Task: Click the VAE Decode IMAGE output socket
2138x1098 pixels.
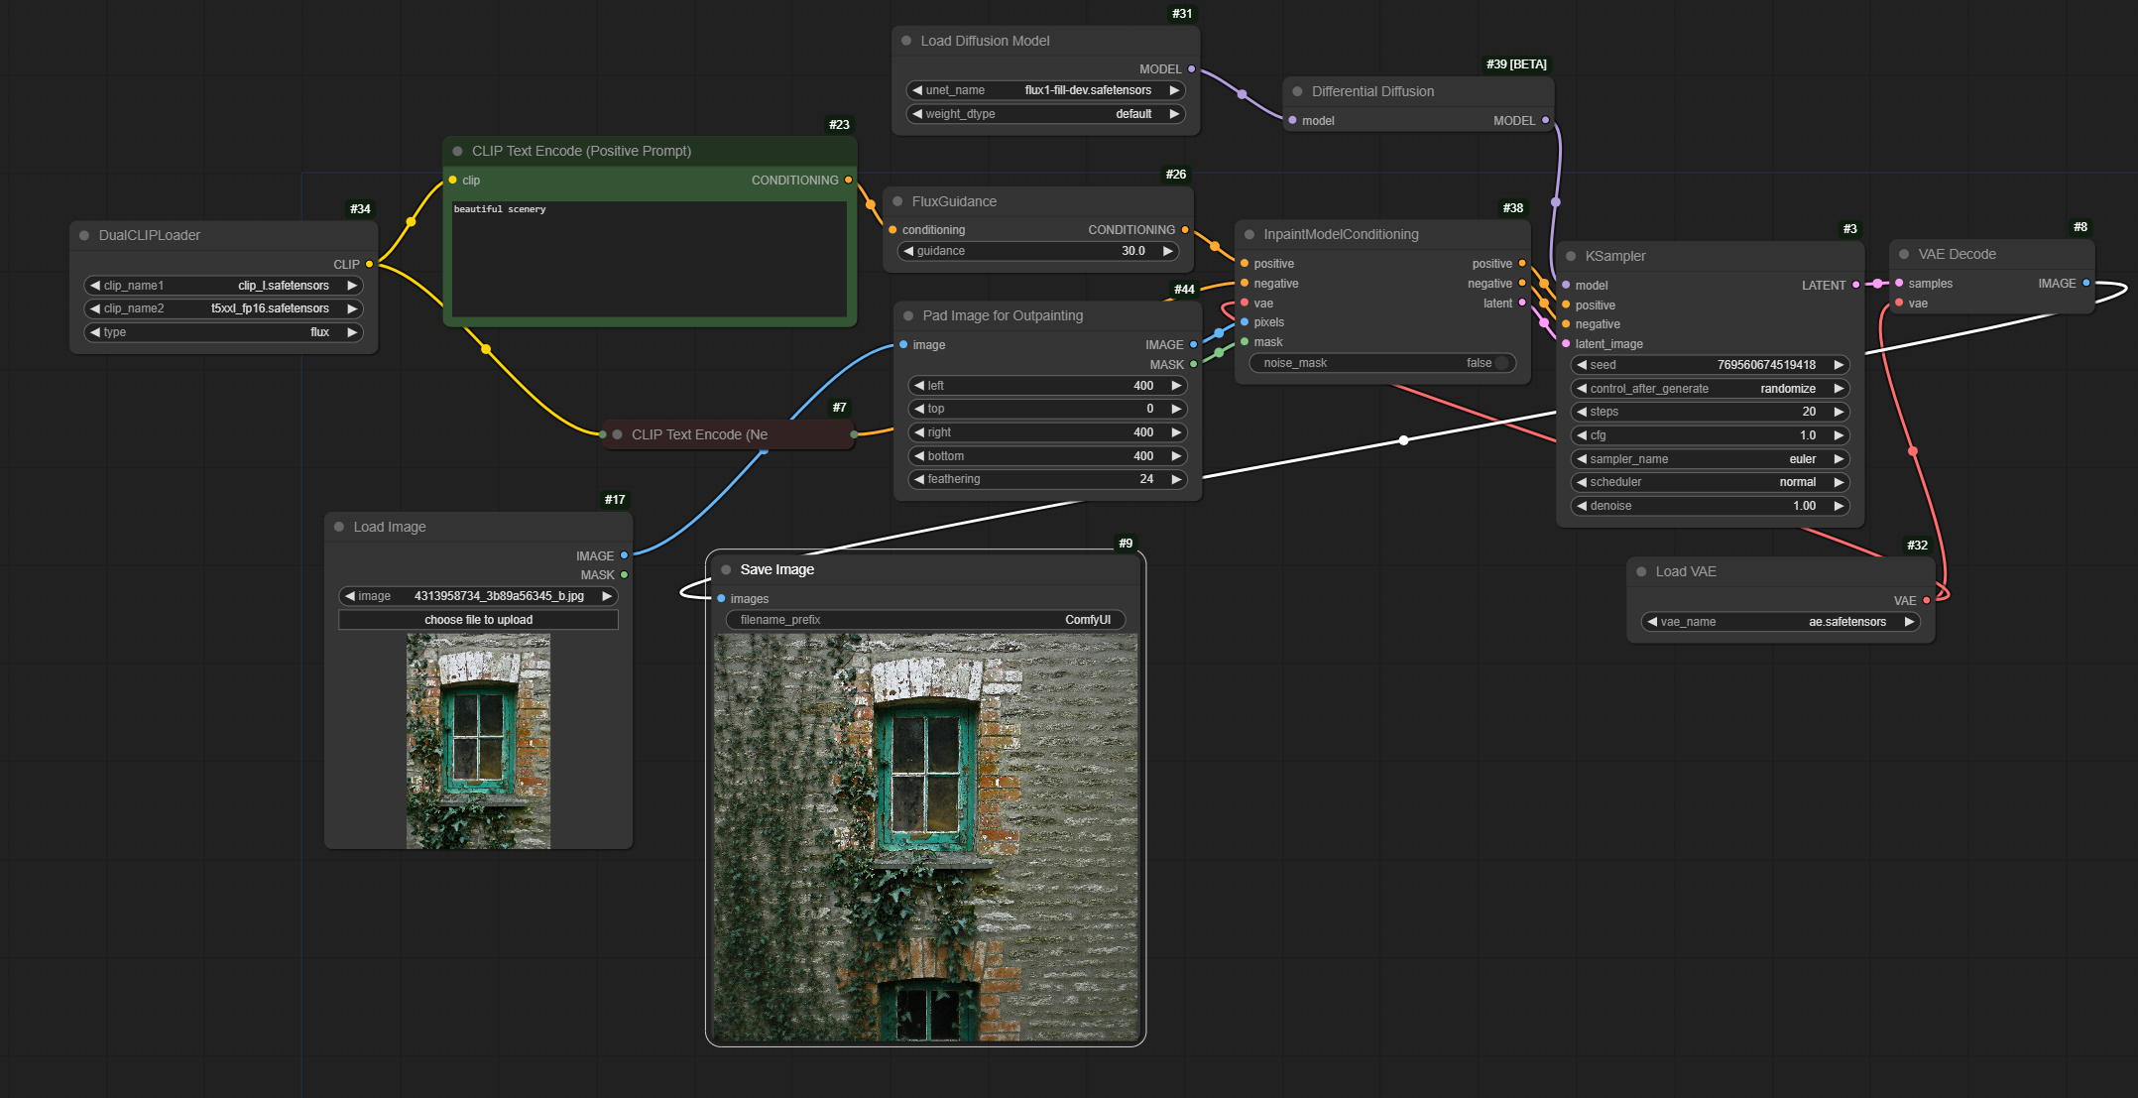Action: click(2086, 283)
